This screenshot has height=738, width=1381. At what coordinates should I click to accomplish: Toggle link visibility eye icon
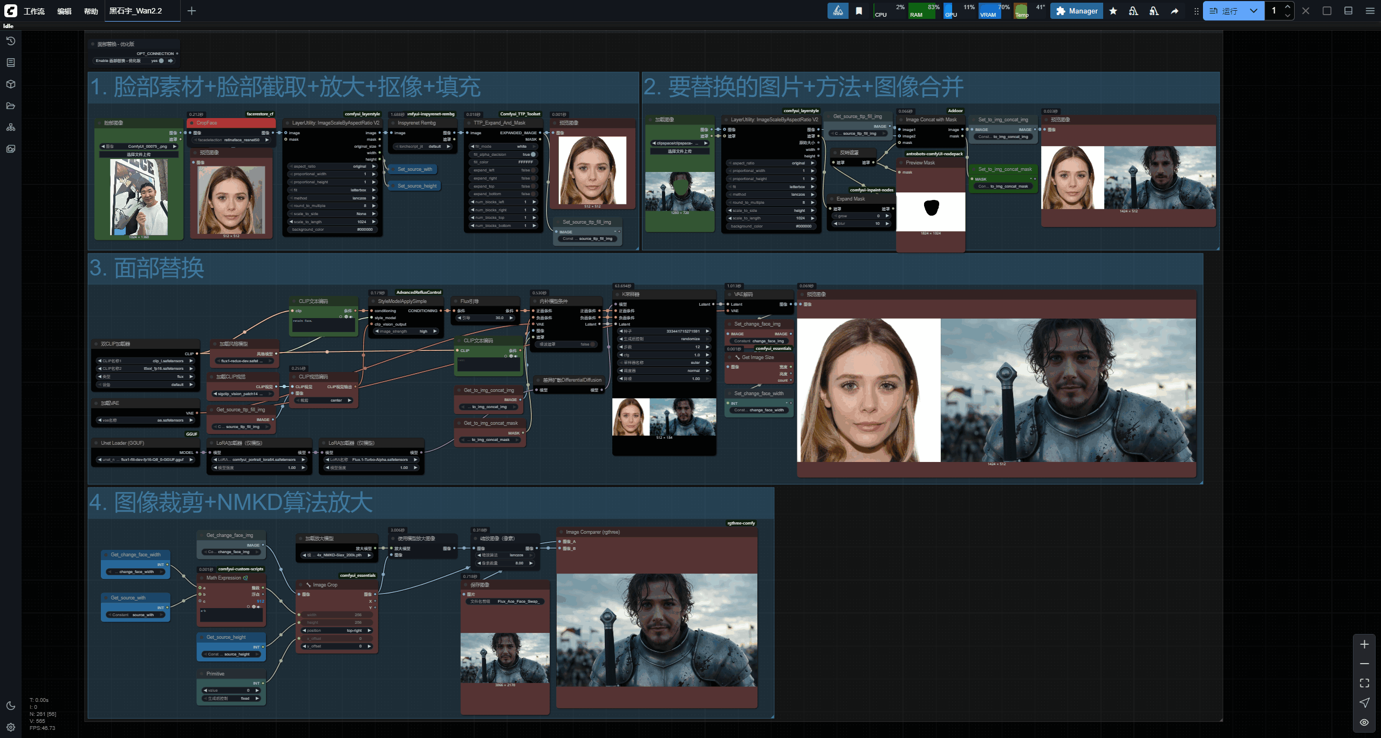[1364, 722]
